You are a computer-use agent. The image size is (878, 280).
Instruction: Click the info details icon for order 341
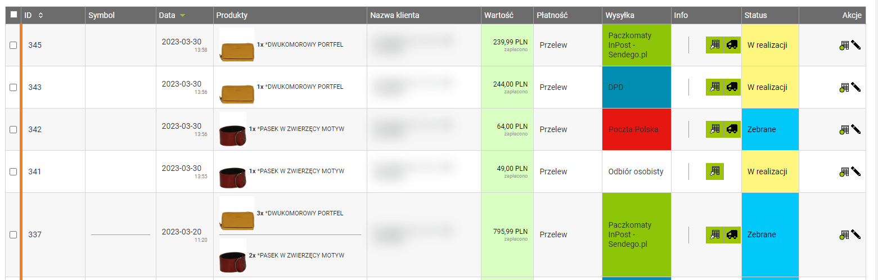pyautogui.click(x=715, y=171)
